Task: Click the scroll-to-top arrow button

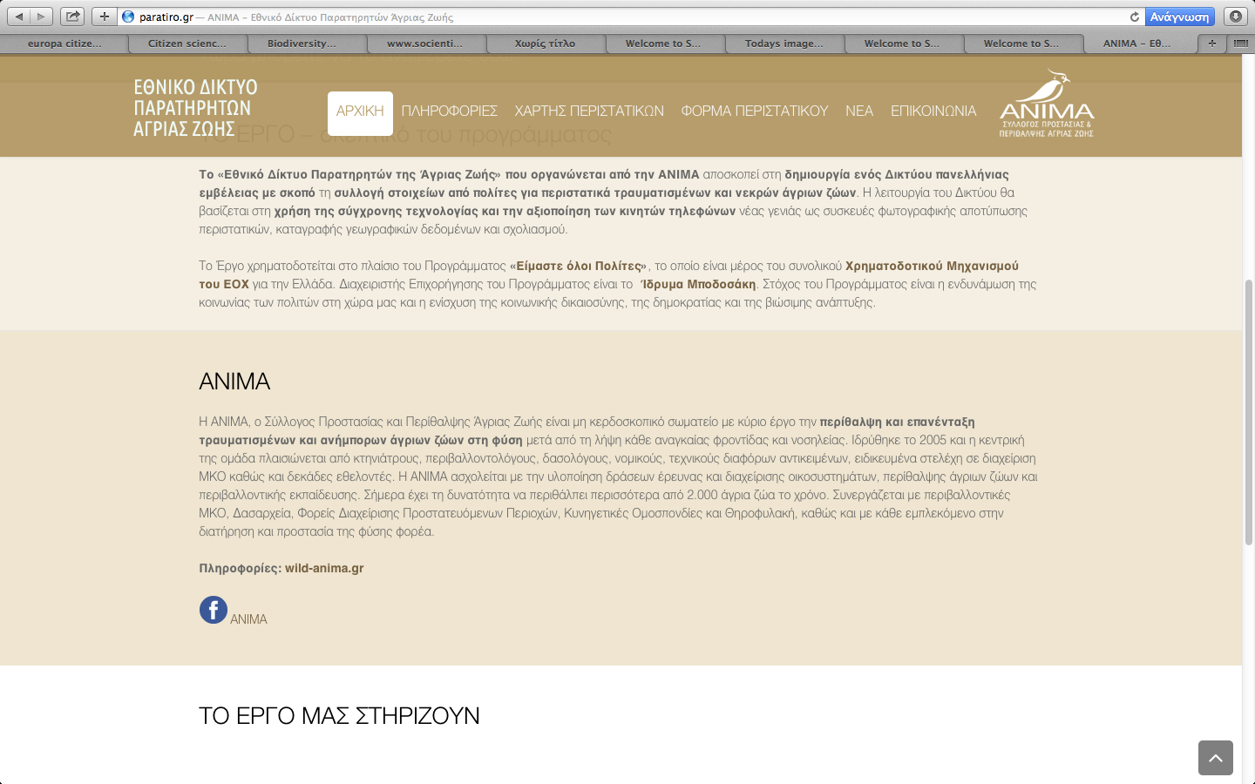Action: coord(1215,758)
